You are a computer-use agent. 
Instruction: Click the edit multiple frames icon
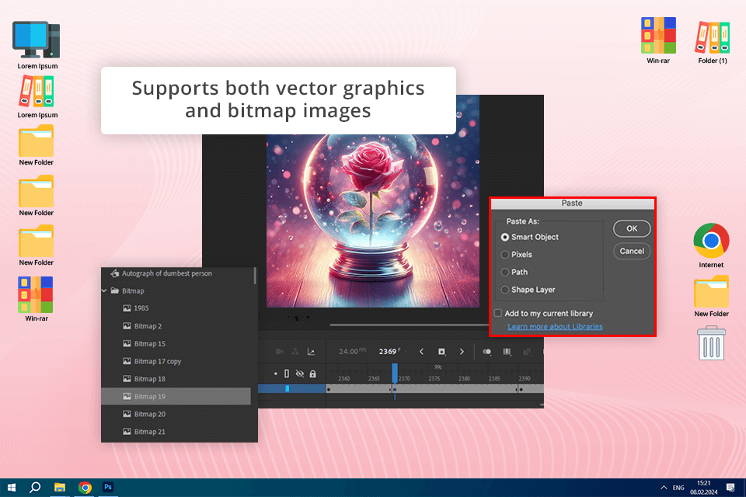point(507,352)
